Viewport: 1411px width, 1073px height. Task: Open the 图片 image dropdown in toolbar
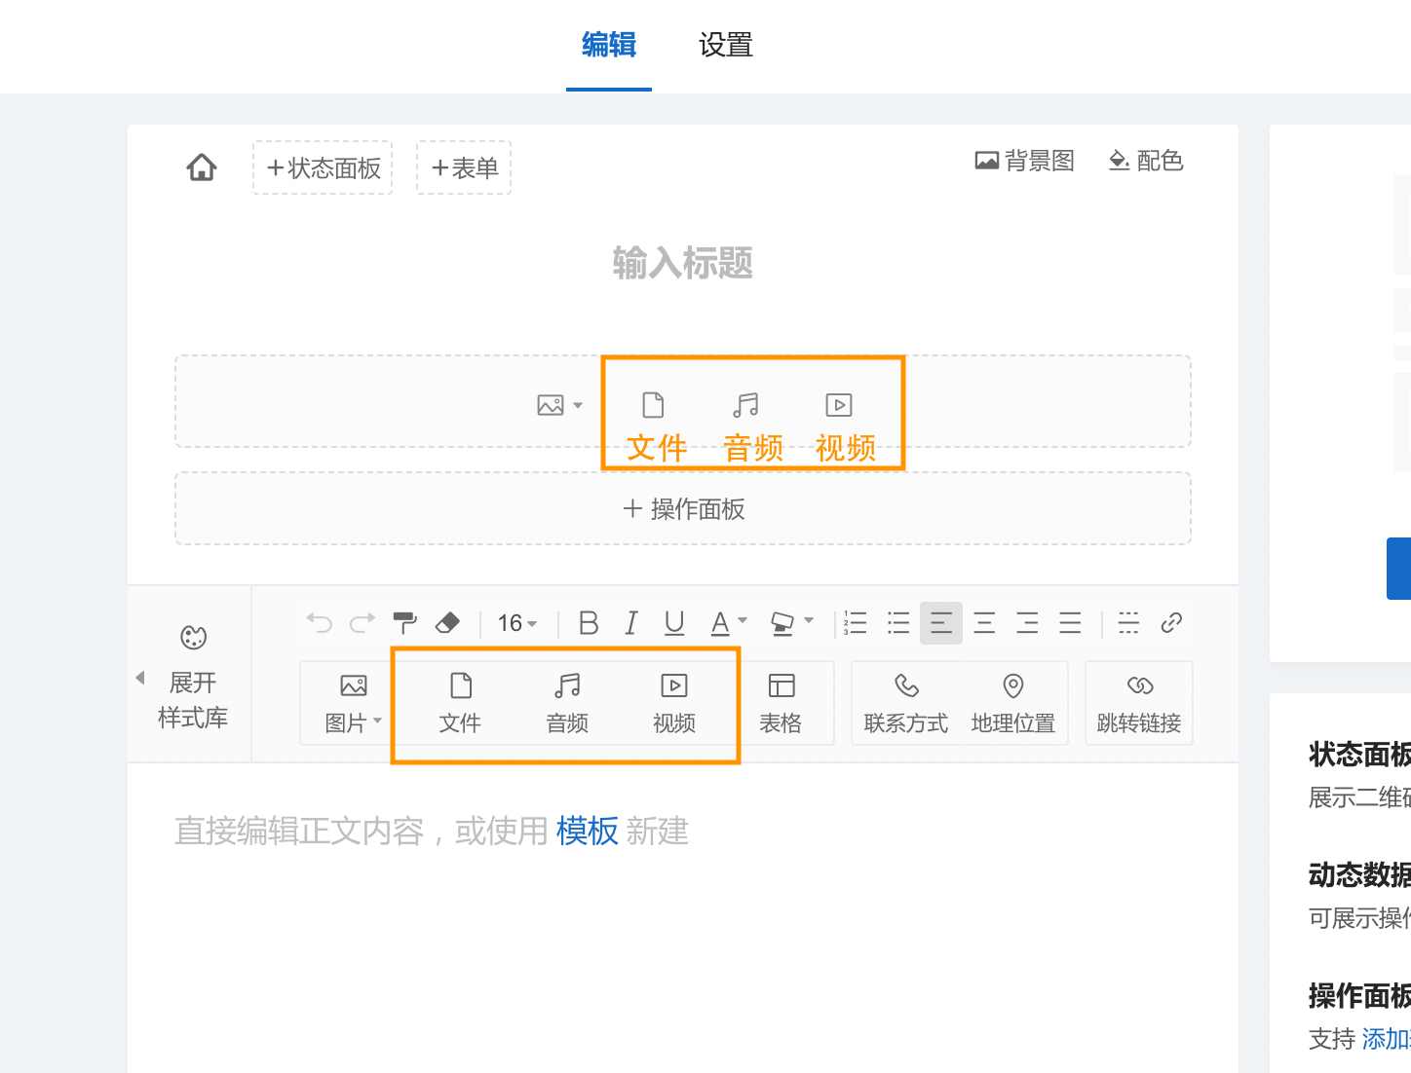(x=353, y=702)
